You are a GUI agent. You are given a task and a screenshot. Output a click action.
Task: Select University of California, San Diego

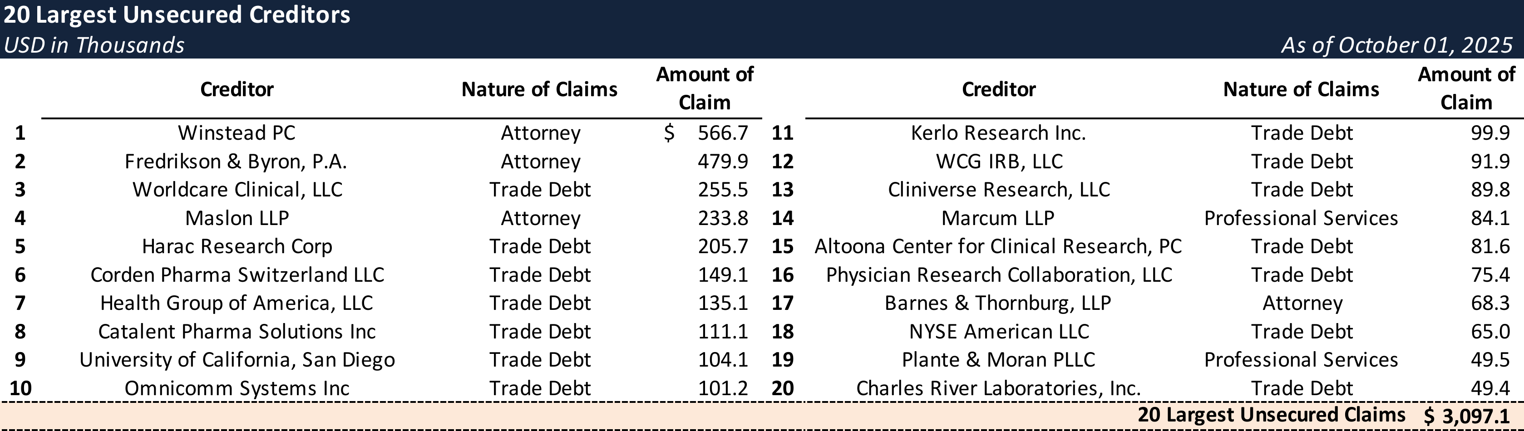pos(237,360)
